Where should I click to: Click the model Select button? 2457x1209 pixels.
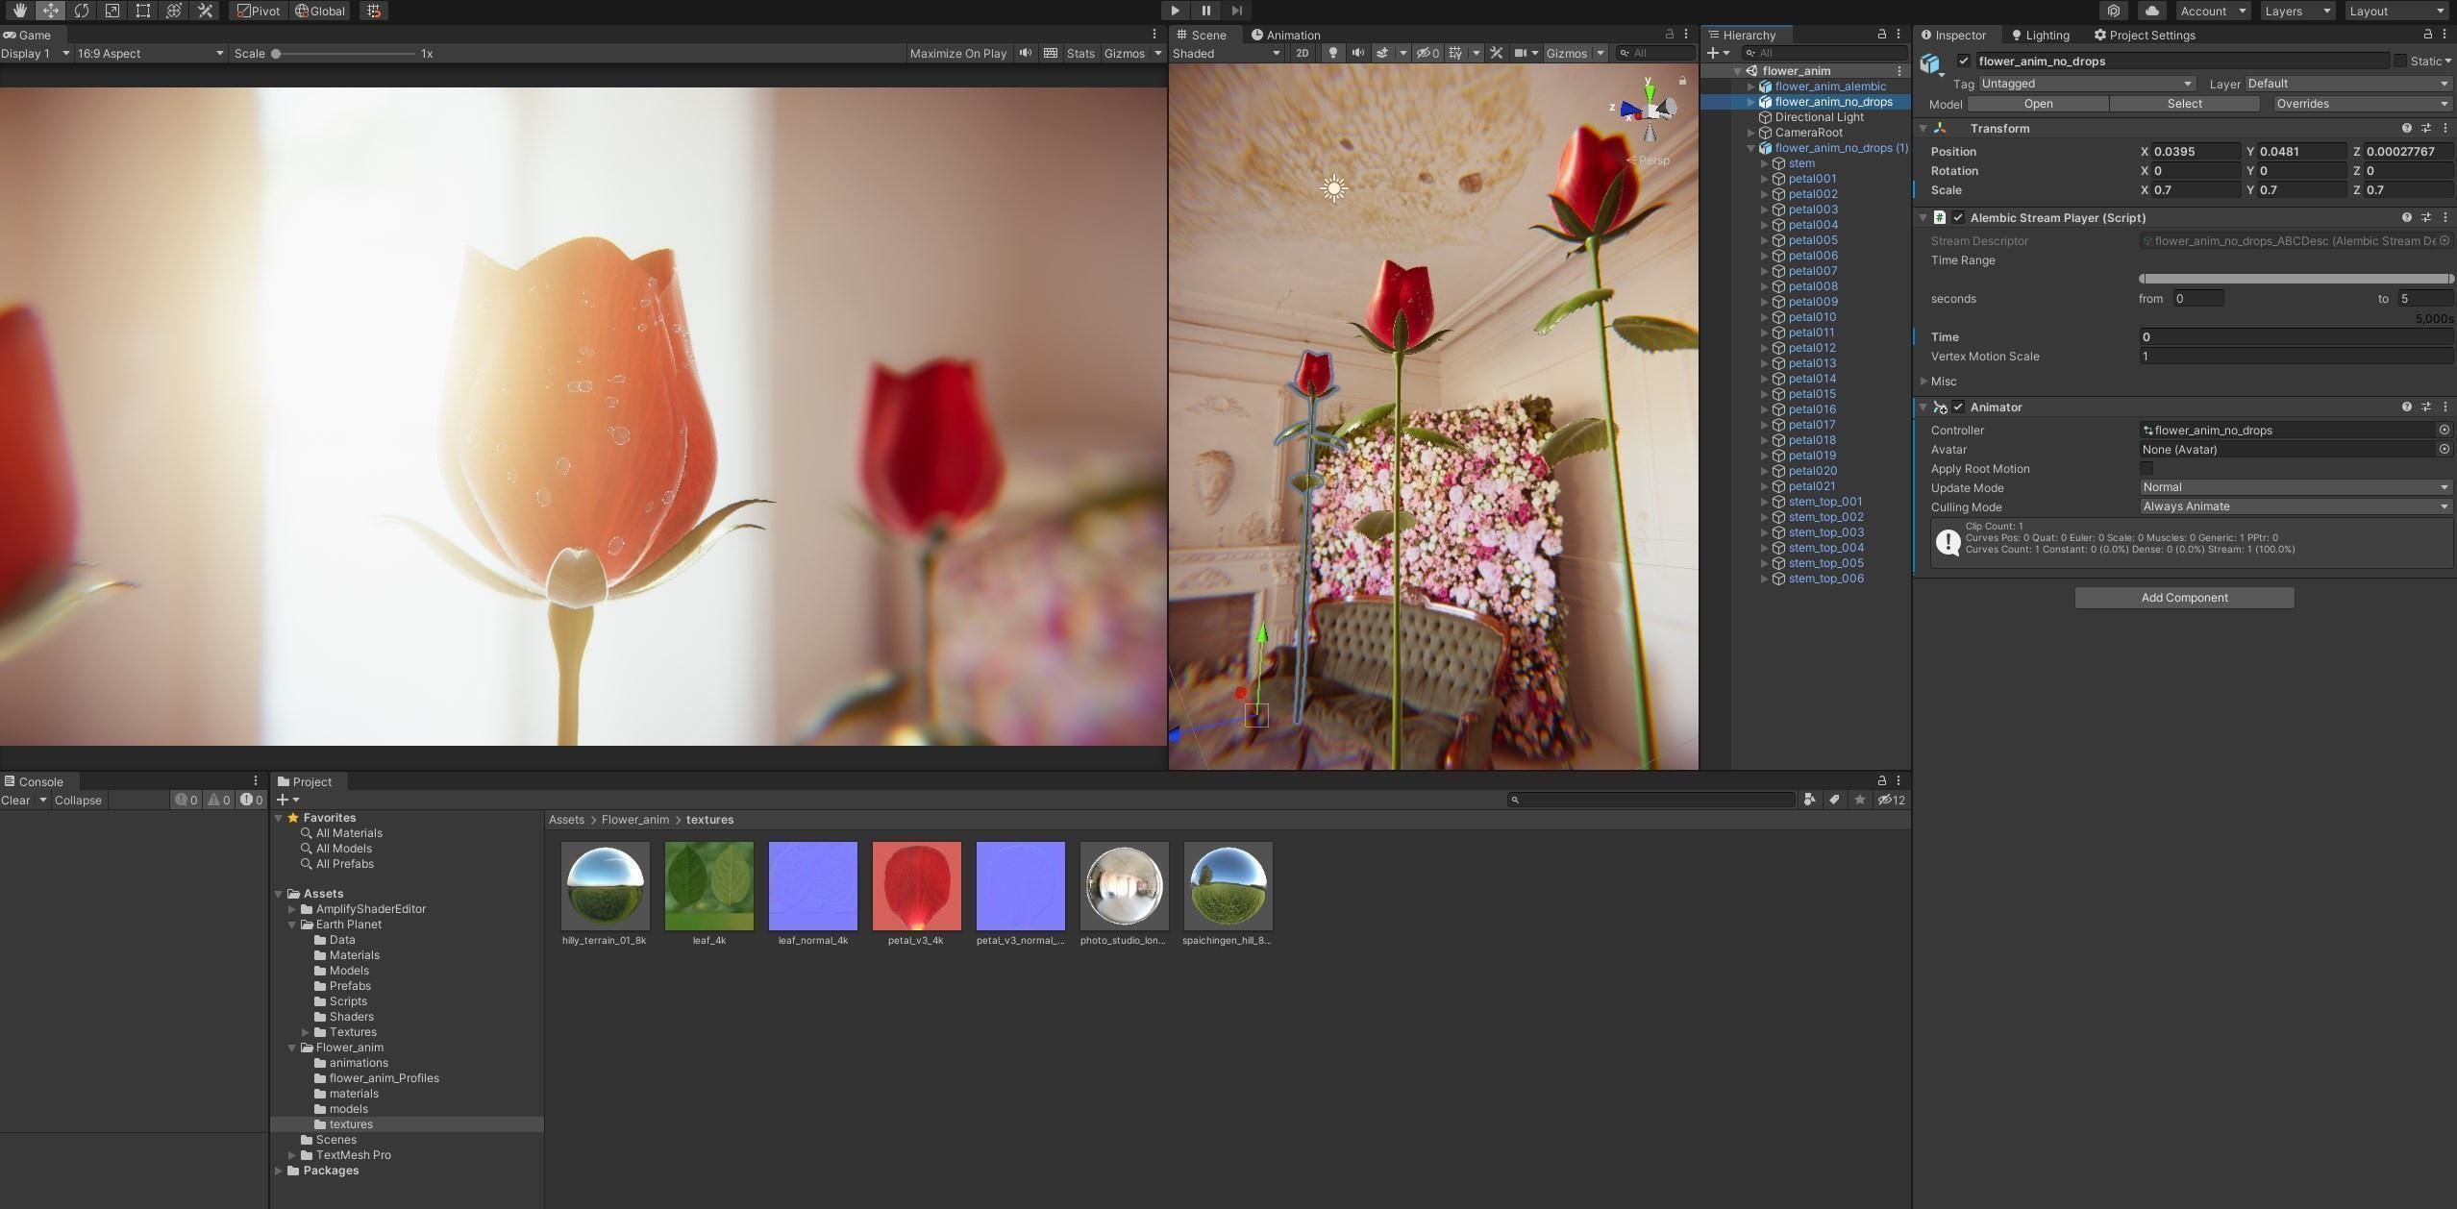[x=2184, y=104]
